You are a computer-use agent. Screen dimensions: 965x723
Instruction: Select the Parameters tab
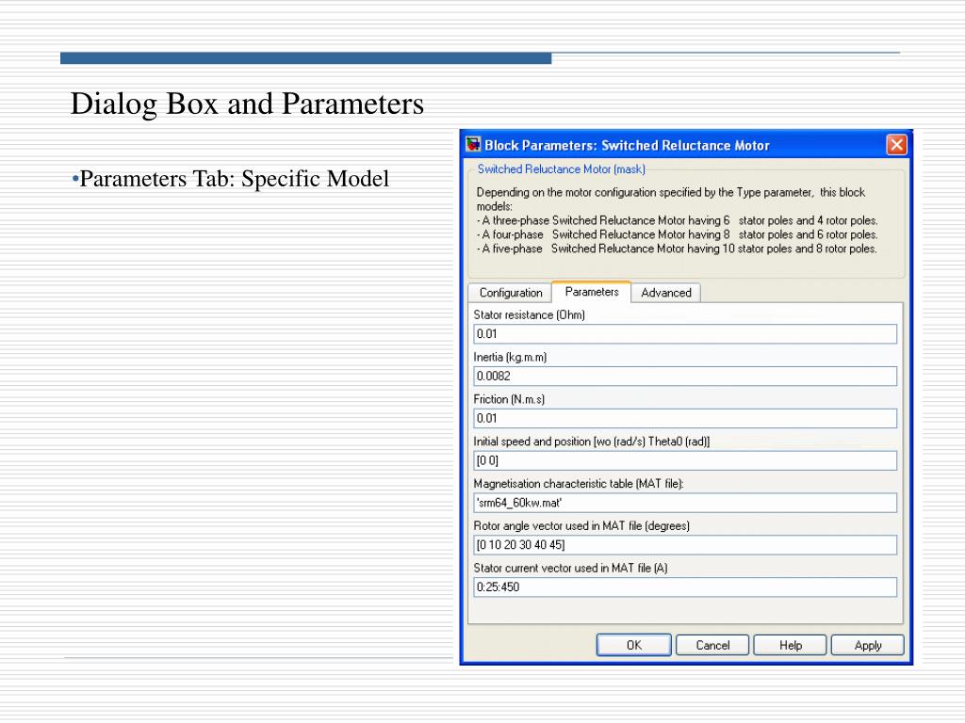[592, 292]
